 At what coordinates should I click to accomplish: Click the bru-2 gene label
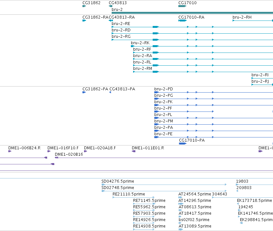[x=117, y=10]
